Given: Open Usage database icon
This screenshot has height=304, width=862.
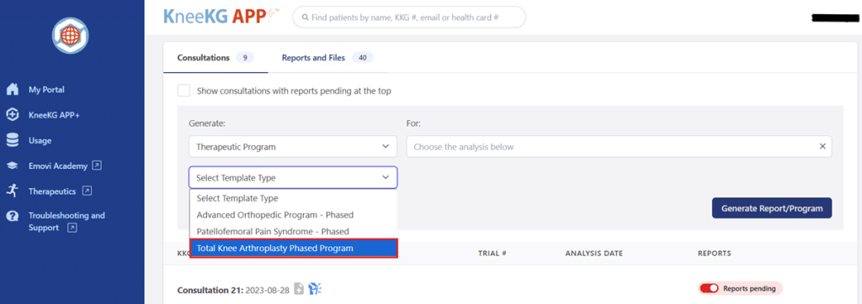Looking at the screenshot, I should [12, 140].
